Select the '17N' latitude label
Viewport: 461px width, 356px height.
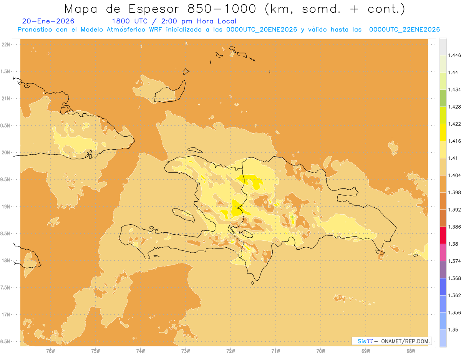click(6, 315)
